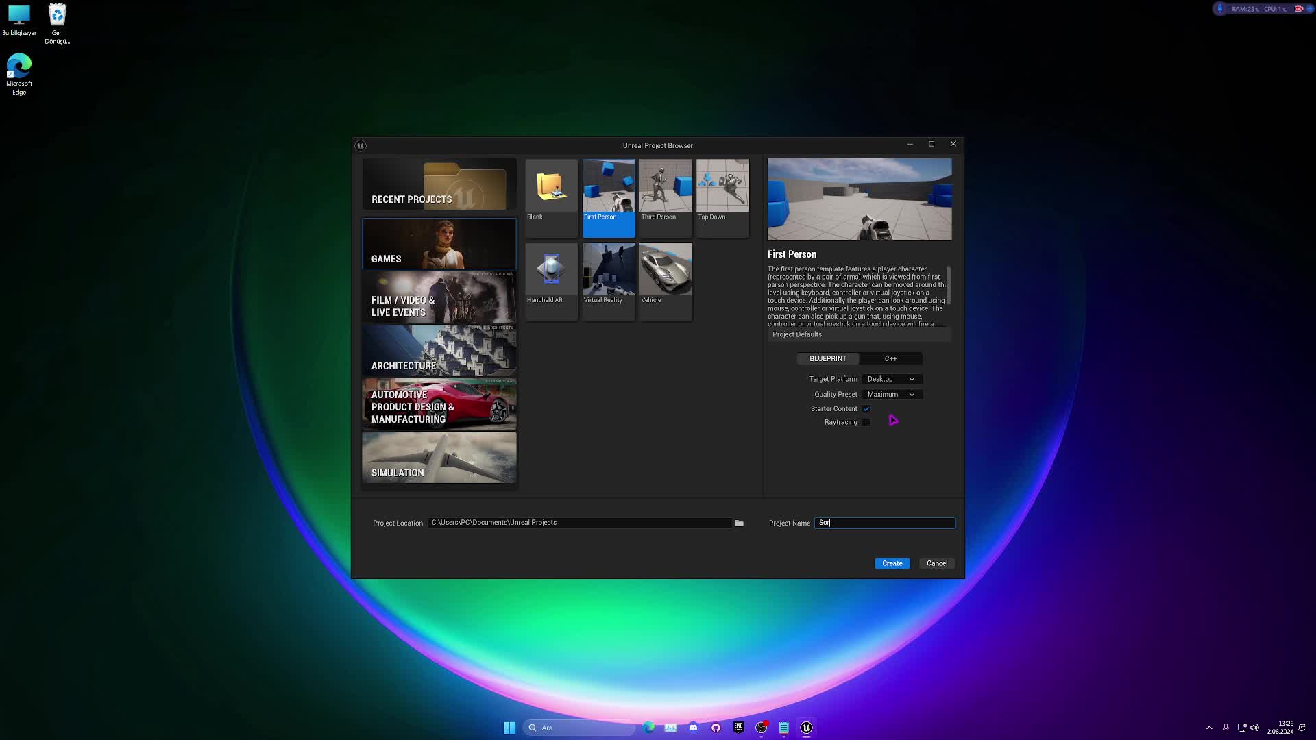Select the First Person template
Image resolution: width=1316 pixels, height=740 pixels.
(x=609, y=198)
